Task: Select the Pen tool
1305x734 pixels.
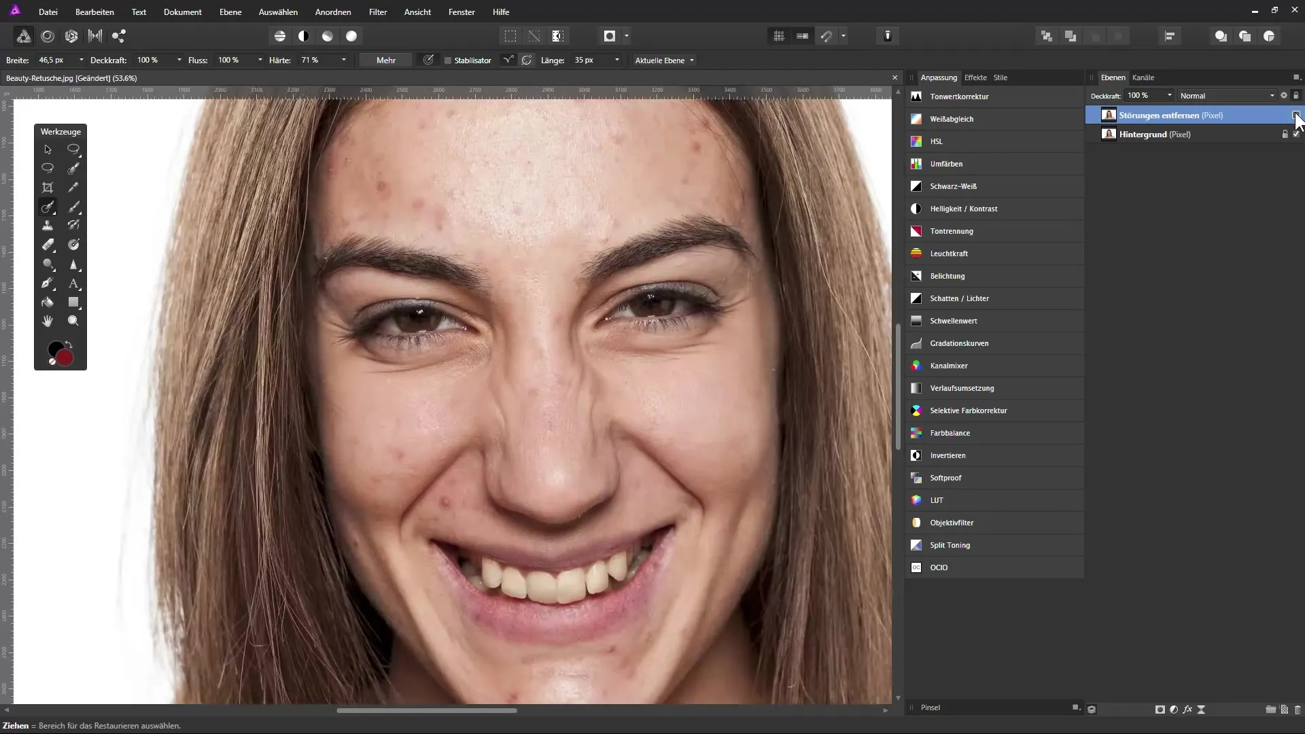Action: [x=48, y=283]
